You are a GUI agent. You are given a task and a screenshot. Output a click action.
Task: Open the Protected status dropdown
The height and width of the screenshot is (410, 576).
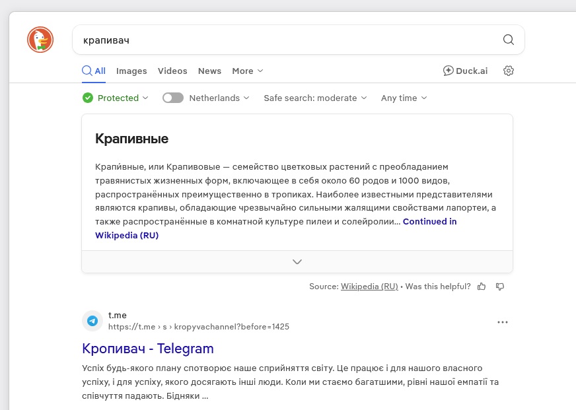[x=116, y=98]
